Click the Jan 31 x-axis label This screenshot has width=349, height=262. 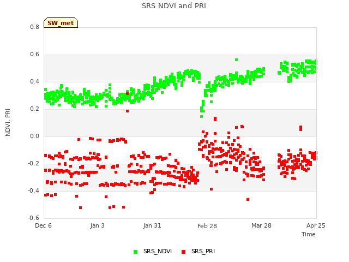[152, 225]
